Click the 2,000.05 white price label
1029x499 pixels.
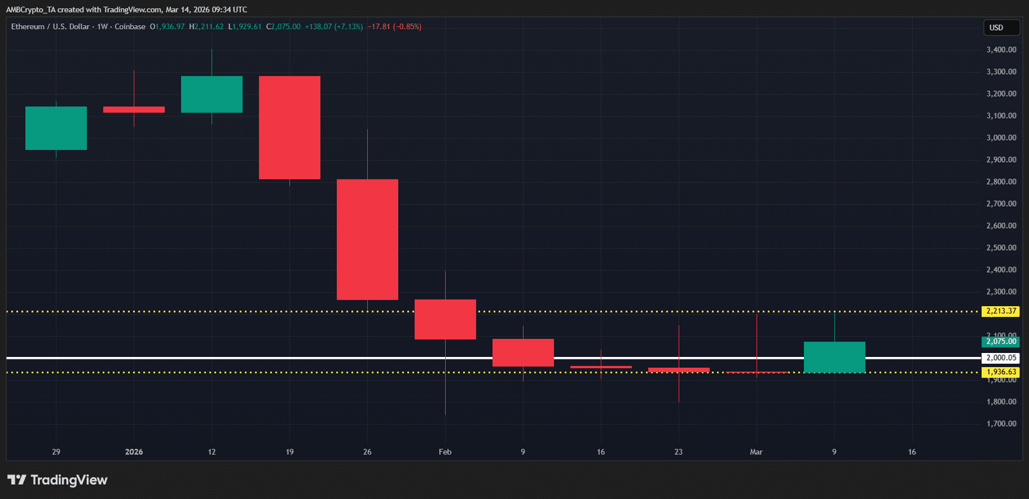coord(1001,358)
